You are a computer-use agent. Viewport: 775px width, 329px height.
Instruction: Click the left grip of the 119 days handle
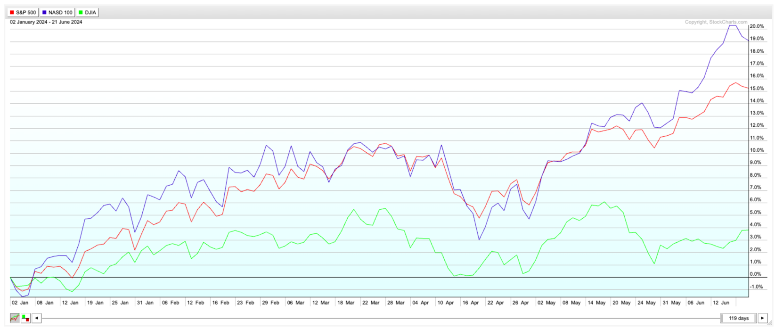[x=722, y=318]
